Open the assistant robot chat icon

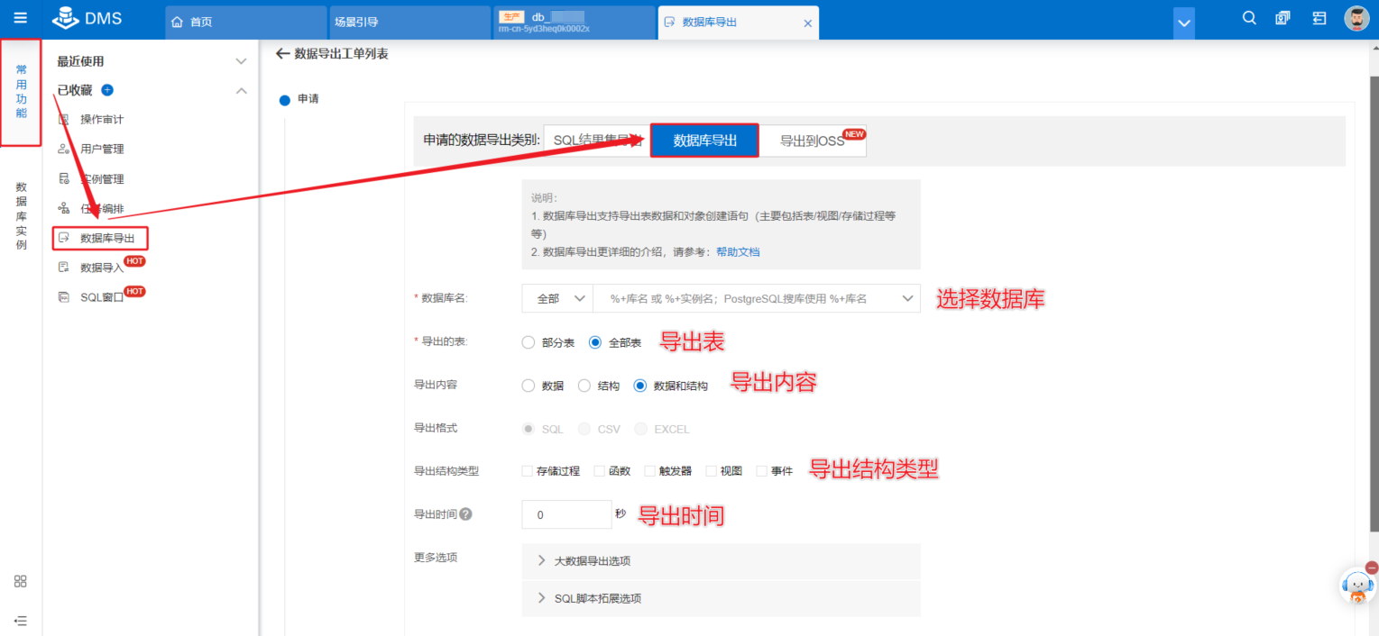click(1357, 586)
